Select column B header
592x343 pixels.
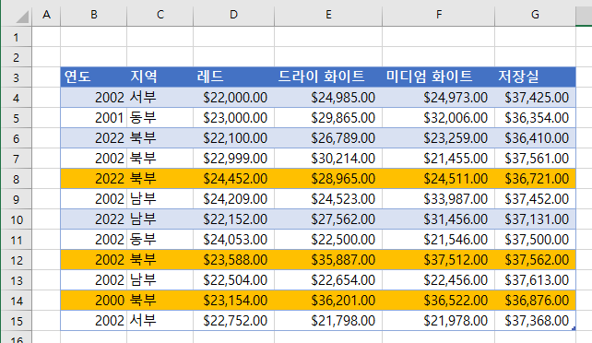point(94,15)
